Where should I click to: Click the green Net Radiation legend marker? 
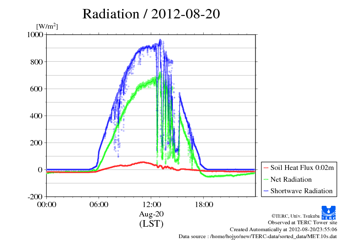pos(266,180)
